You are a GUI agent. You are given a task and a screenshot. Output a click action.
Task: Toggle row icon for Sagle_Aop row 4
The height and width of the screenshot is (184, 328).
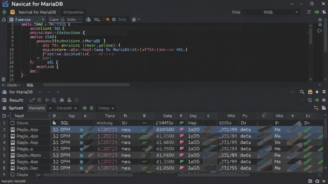click(12, 142)
